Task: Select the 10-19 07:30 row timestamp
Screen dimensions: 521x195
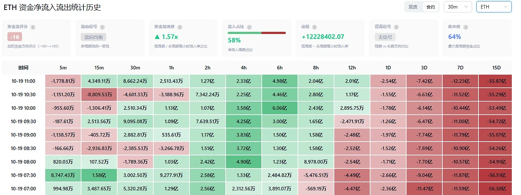Action: [23, 175]
